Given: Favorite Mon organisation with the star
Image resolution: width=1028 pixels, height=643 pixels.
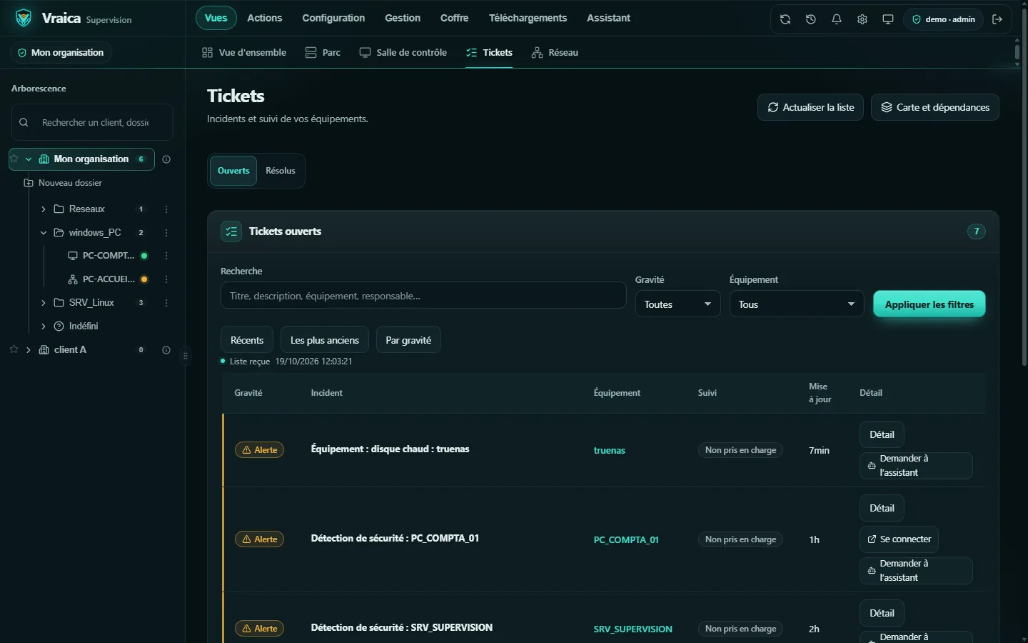Looking at the screenshot, I should pos(14,159).
